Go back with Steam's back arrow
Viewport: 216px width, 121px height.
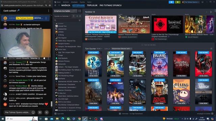[55, 5]
